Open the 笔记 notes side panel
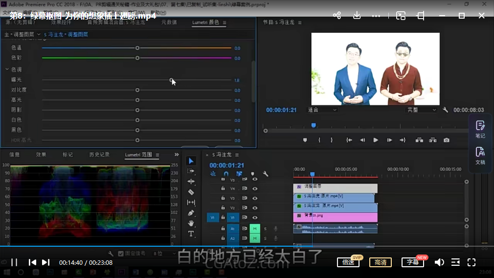 point(480,129)
